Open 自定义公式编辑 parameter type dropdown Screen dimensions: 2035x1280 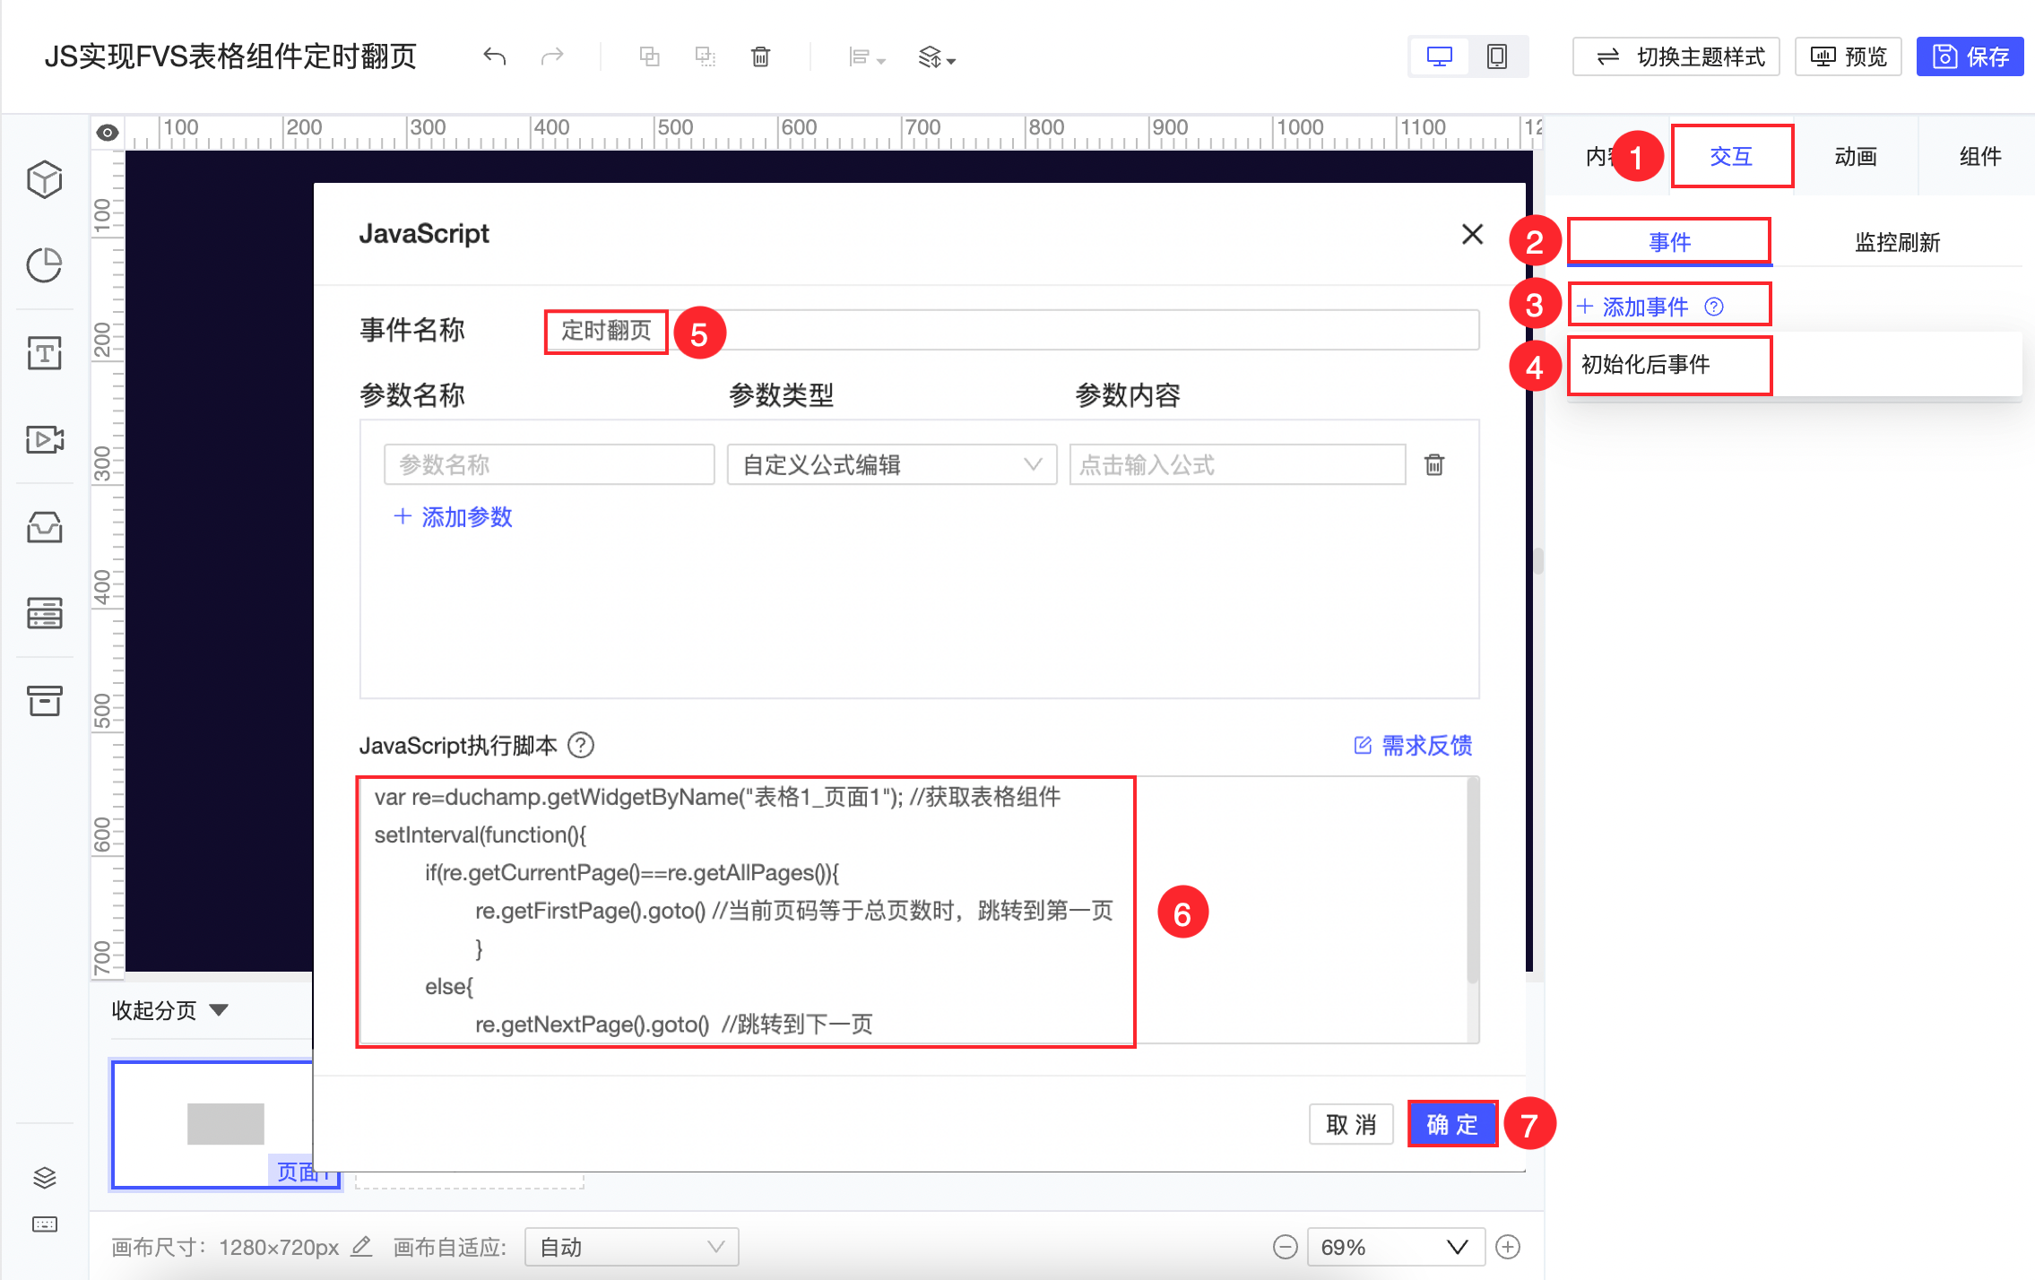[891, 464]
